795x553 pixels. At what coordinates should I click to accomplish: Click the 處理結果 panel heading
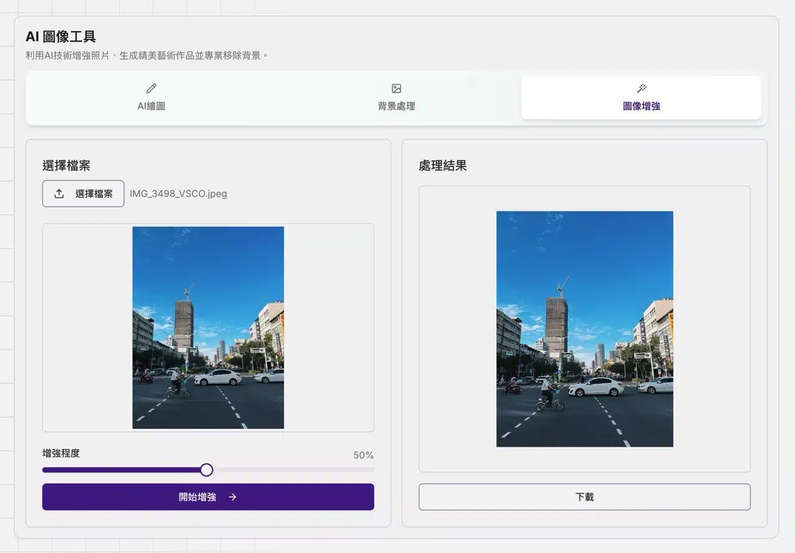click(x=443, y=166)
